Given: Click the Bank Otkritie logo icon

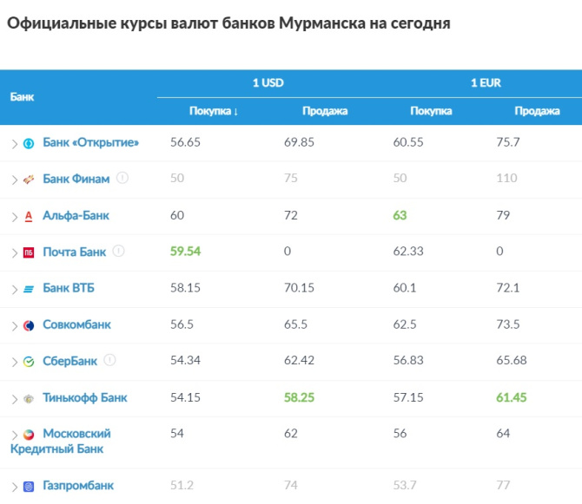Looking at the screenshot, I should pyautogui.click(x=29, y=143).
